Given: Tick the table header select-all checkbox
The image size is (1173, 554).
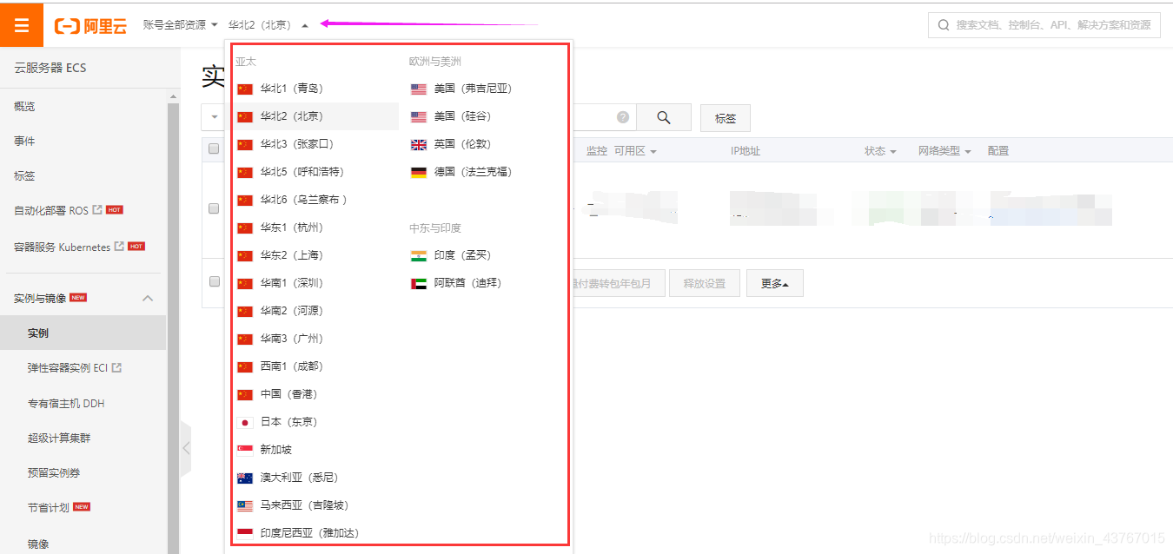Looking at the screenshot, I should (x=214, y=149).
